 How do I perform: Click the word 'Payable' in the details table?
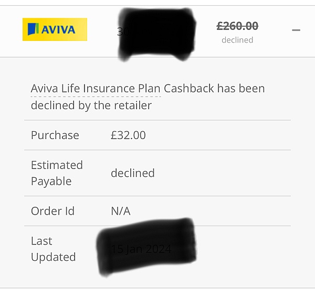pyautogui.click(x=51, y=181)
